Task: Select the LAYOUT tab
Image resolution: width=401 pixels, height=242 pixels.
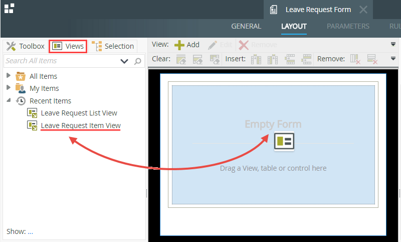Action: point(294,26)
